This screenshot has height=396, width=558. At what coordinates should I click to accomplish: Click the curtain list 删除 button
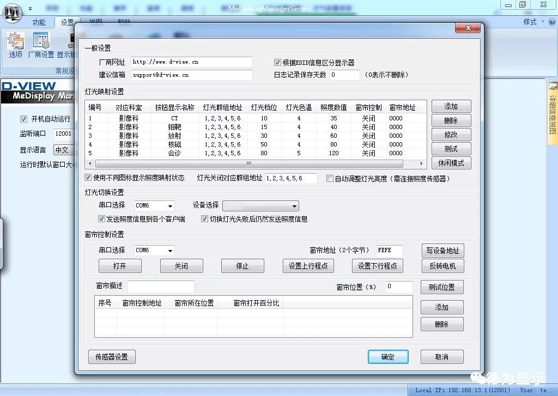441,324
